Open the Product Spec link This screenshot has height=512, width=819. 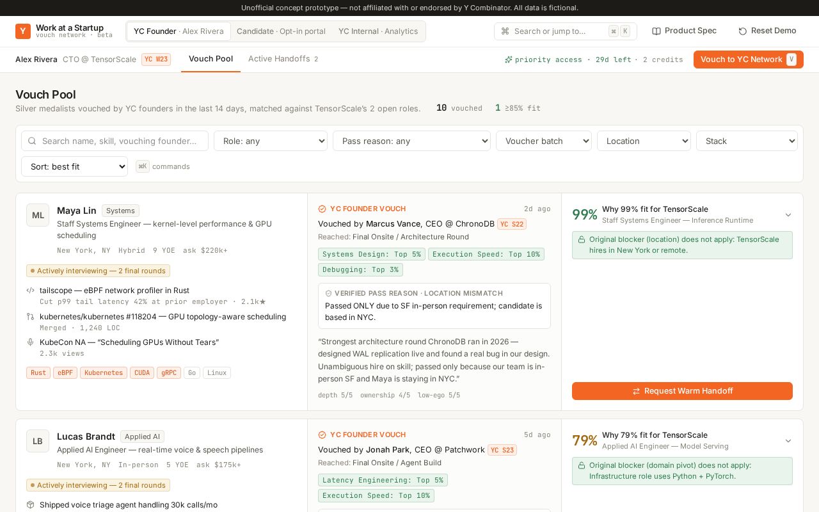684,31
